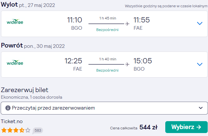Click the Wybierz button to select this ticket

coord(186,127)
